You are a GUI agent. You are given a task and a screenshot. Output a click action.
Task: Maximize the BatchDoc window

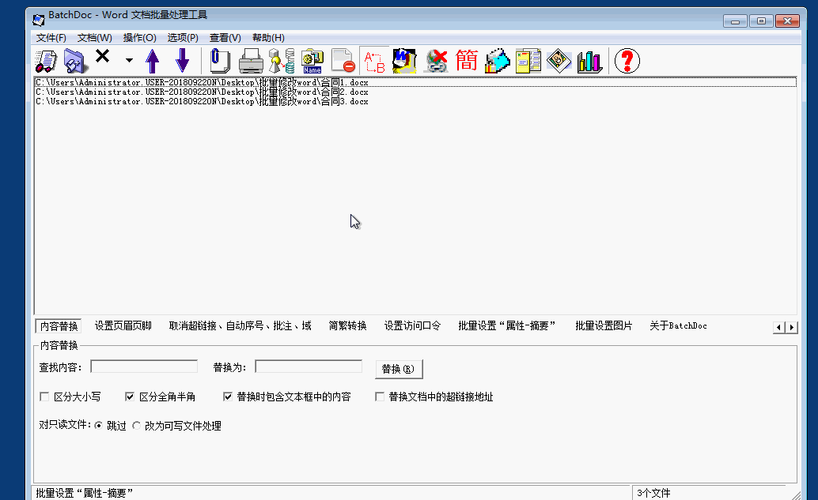click(x=761, y=21)
